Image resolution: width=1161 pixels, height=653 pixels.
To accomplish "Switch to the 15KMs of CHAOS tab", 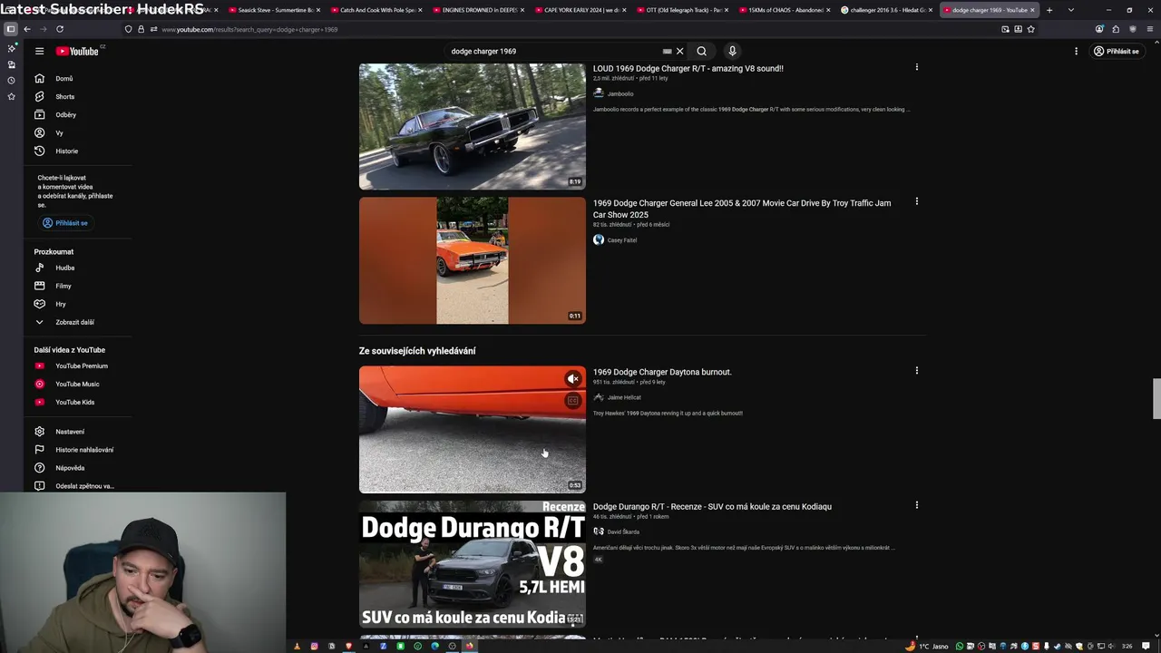I will coord(785,10).
